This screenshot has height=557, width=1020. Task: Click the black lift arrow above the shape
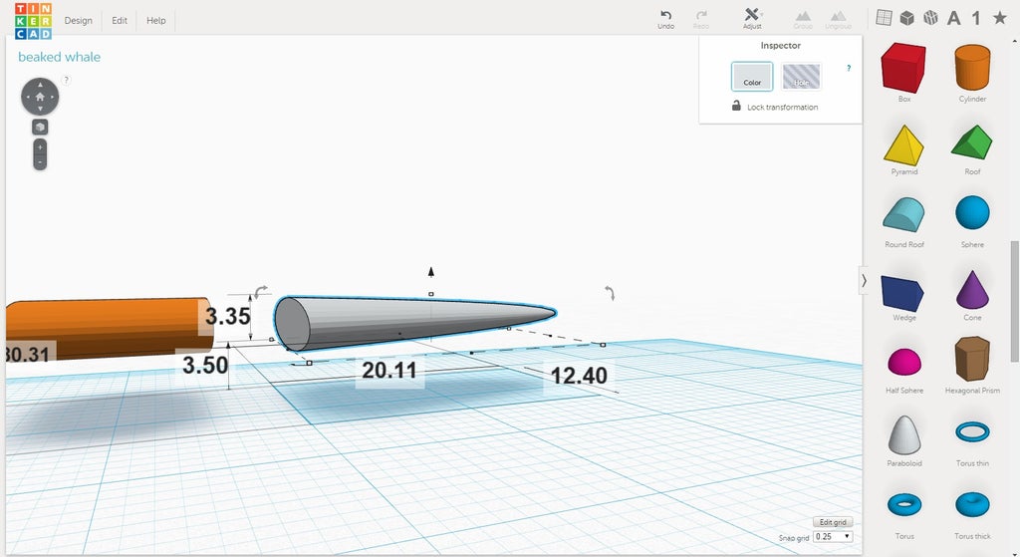(x=430, y=271)
